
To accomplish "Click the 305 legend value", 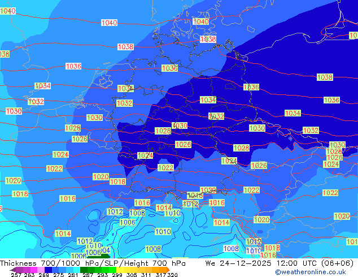I will [x=132, y=275].
